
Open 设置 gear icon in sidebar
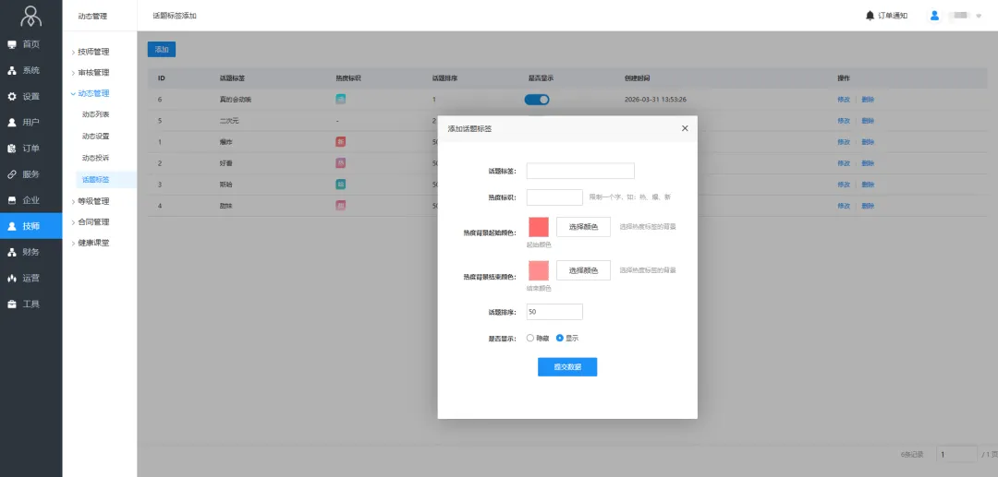click(12, 96)
